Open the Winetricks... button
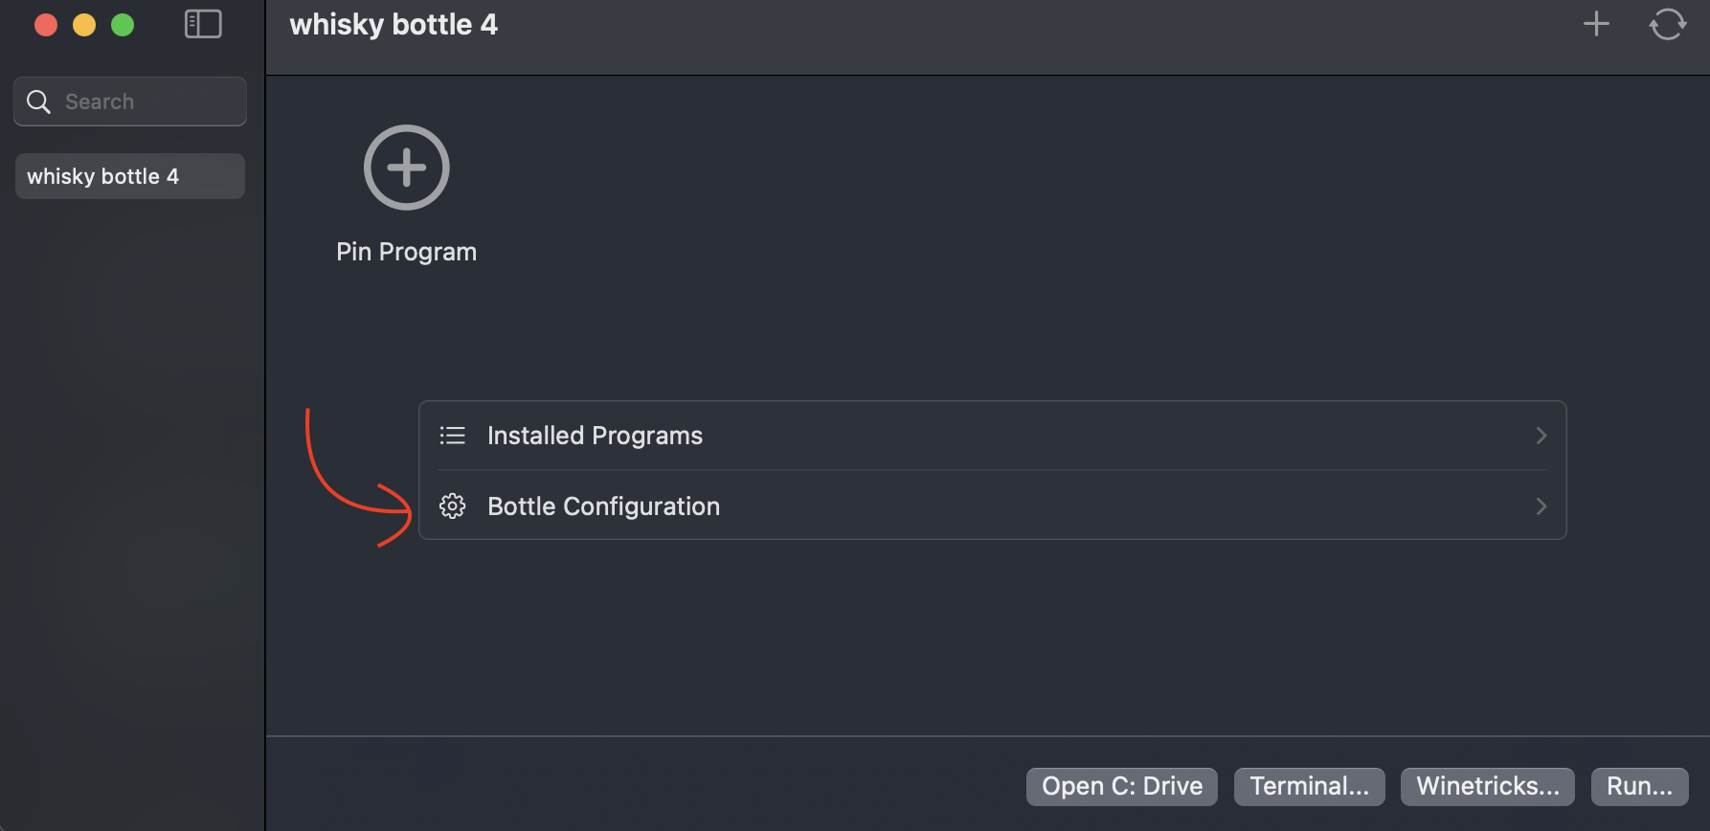Screen dimensions: 1710x831 1487,786
